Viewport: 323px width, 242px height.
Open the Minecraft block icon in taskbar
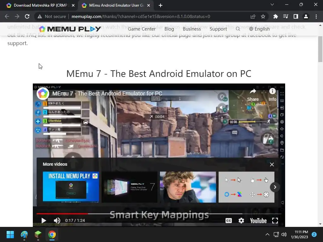click(x=38, y=234)
